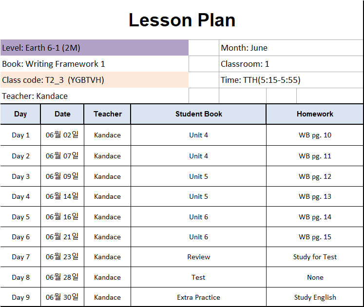Select the Study English homework cell
The height and width of the screenshot is (307, 364).
point(315,297)
